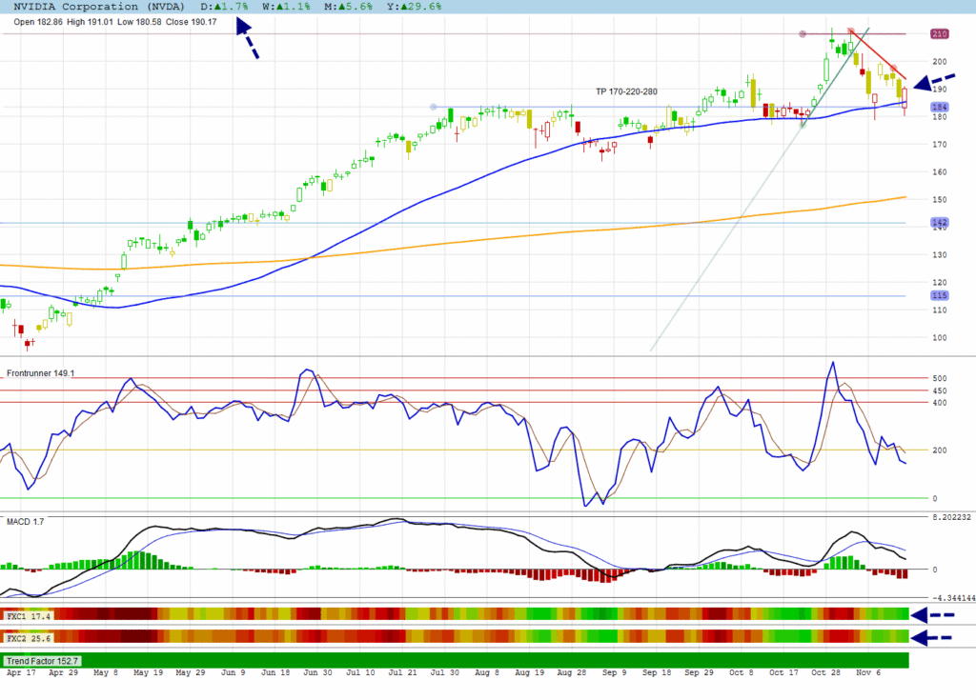Click the dashed arrow beside the latest candle
This screenshot has height=700, width=976.
tap(933, 83)
